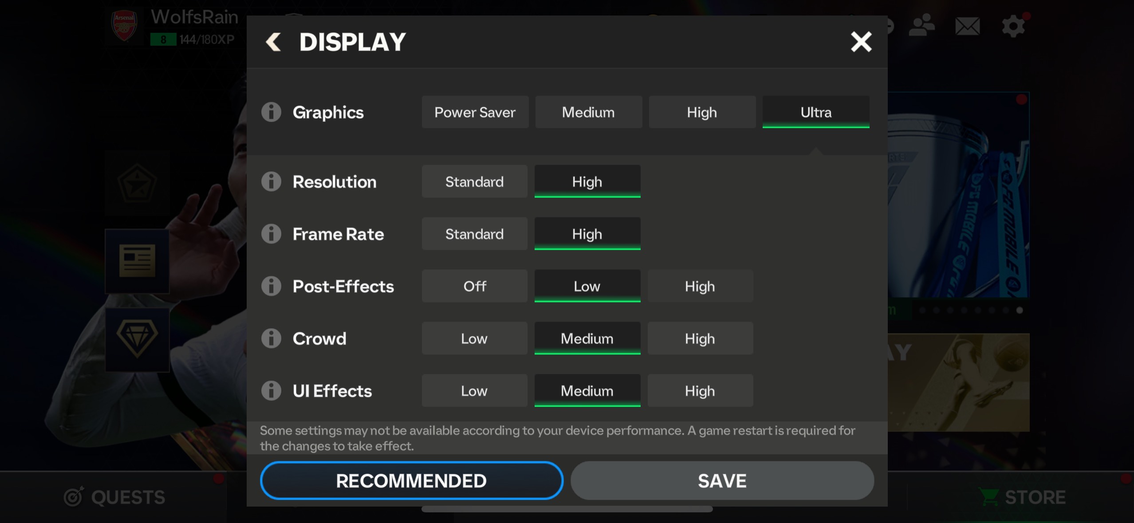The width and height of the screenshot is (1134, 523).
Task: Click the Post-Effects info icon
Action: click(x=271, y=286)
